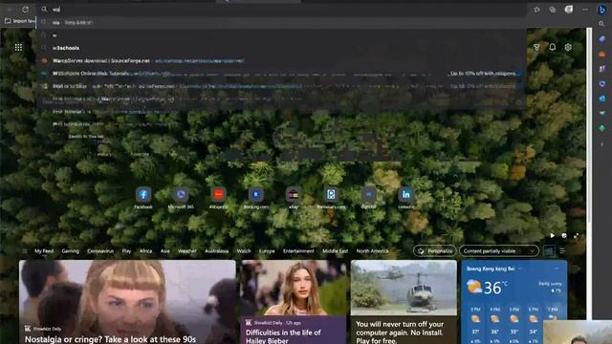The image size is (612, 344).
Task: Select the My Feed tab
Action: point(44,251)
